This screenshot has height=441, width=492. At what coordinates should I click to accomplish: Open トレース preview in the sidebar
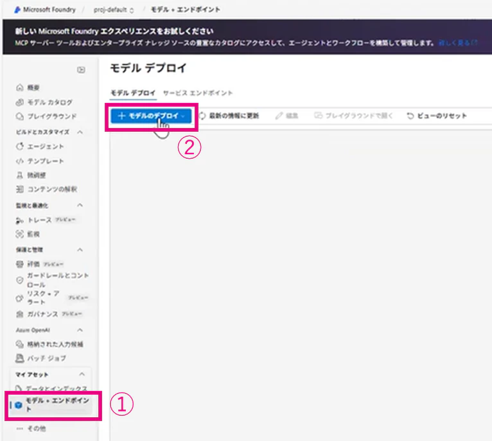[46, 220]
